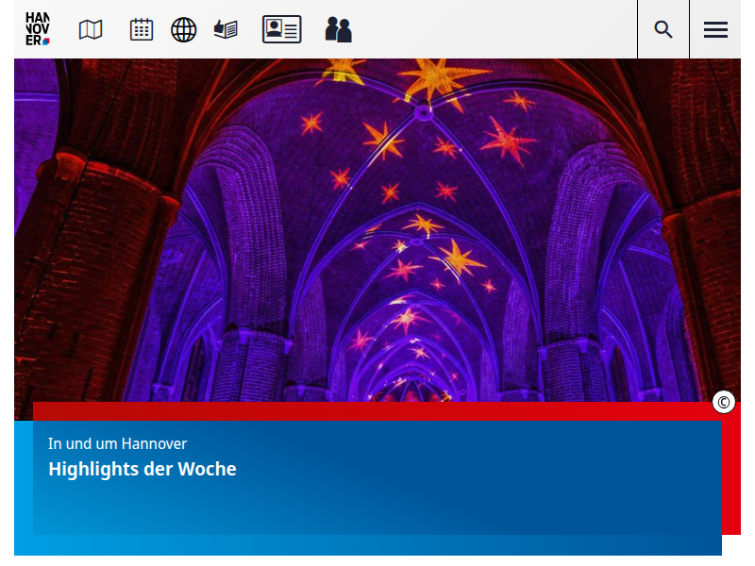Open the ID card service icon
Viewport: 755px width, 566px height.
pyautogui.click(x=281, y=30)
